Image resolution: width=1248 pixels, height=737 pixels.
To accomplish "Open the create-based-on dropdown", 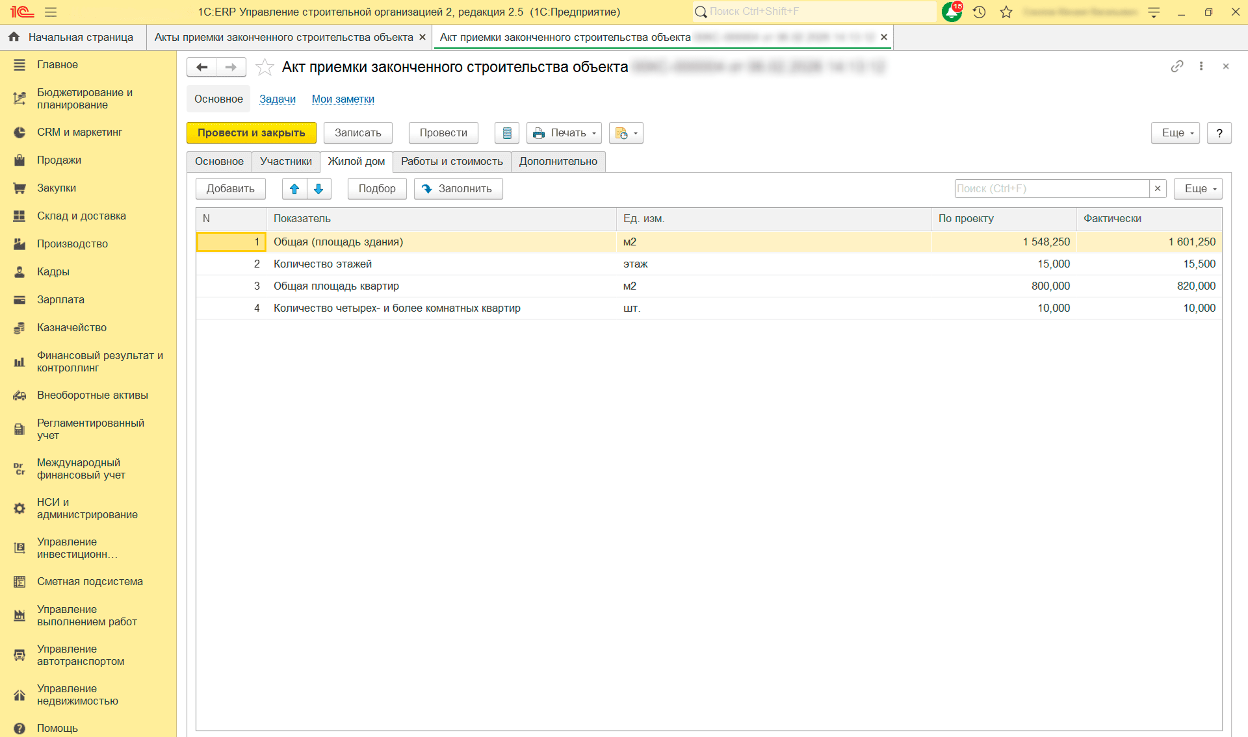I will [x=626, y=133].
